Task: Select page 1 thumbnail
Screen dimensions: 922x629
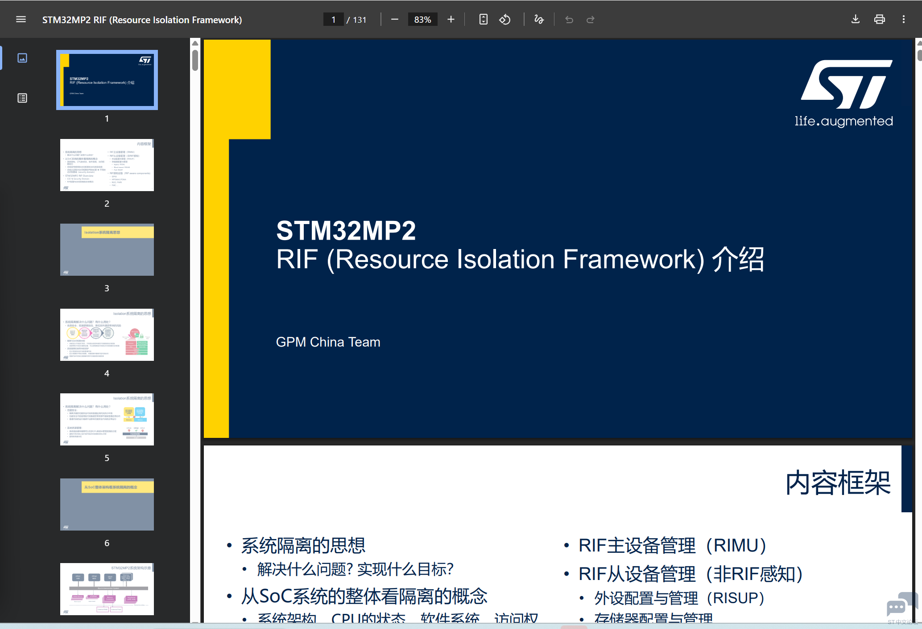Action: [x=107, y=80]
